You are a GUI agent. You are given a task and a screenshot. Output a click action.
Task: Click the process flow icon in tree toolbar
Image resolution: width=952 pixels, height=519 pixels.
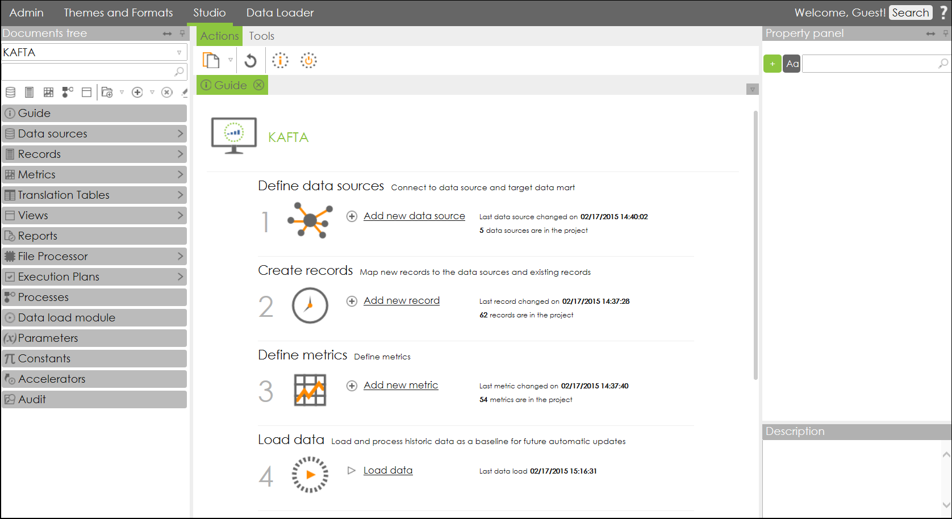[68, 92]
